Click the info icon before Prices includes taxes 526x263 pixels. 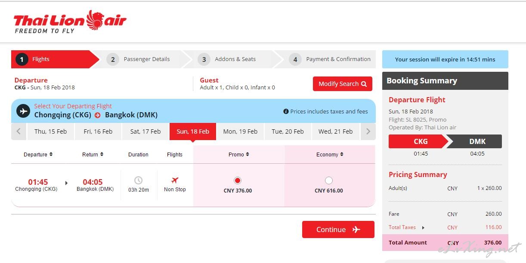tap(286, 111)
